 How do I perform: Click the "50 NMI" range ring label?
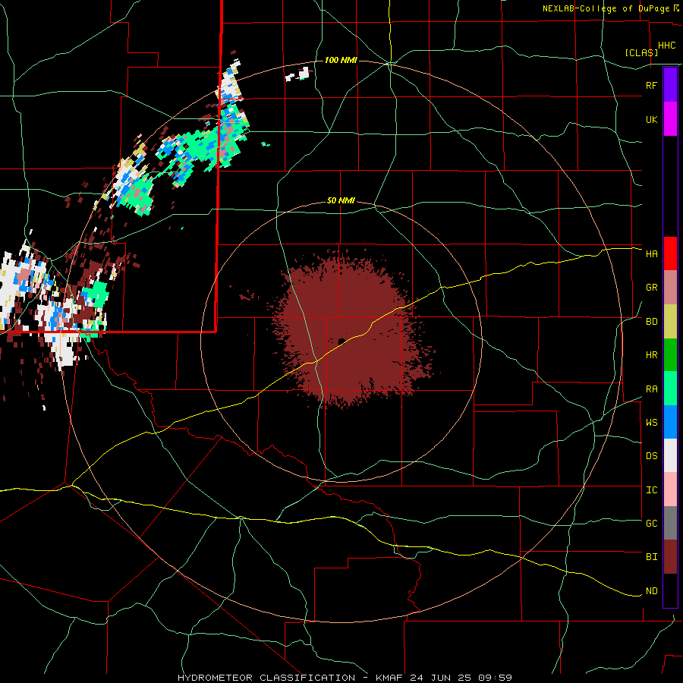tap(341, 201)
